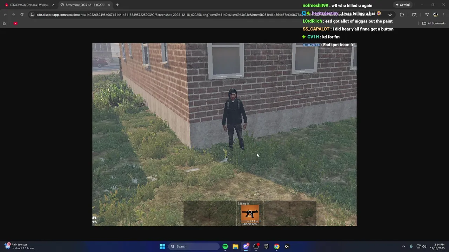Go back to previous page

click(x=5, y=15)
